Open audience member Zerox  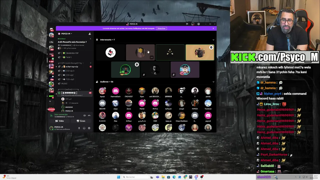coord(129,104)
